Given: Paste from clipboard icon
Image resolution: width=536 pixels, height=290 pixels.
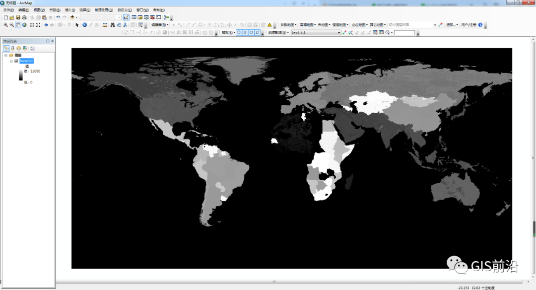Looking at the screenshot, I should (45, 17).
